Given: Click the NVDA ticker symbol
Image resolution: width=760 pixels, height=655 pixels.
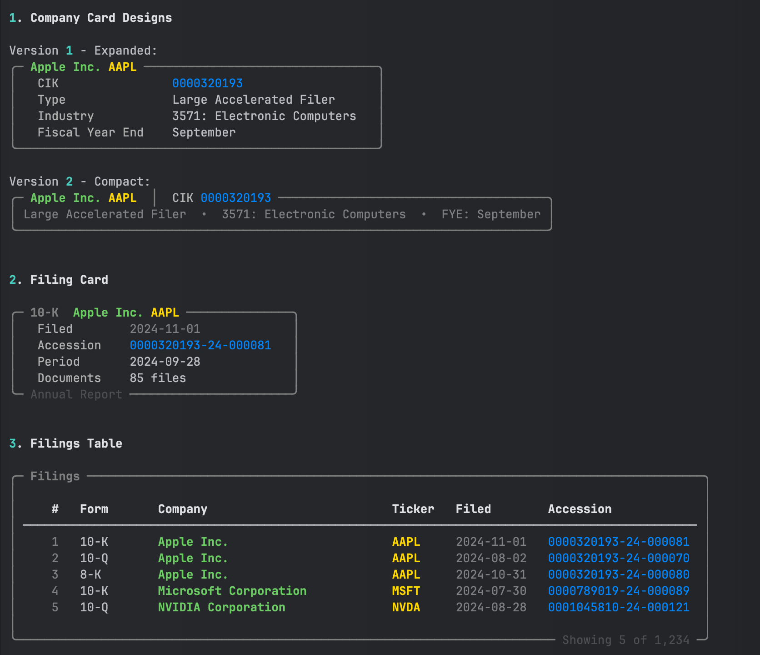Looking at the screenshot, I should pos(406,607).
